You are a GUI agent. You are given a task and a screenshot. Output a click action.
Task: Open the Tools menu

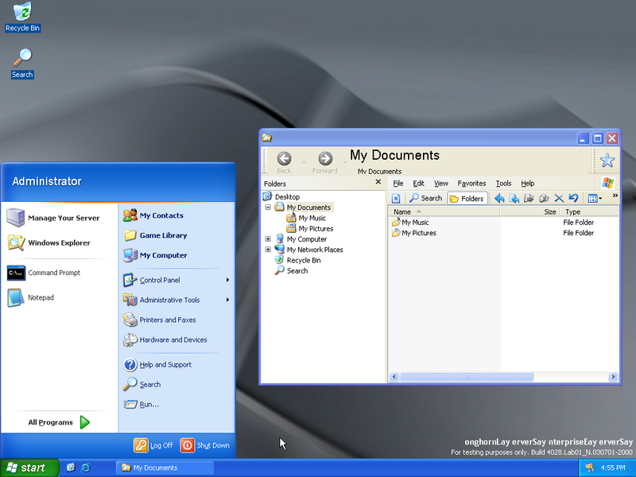point(503,184)
